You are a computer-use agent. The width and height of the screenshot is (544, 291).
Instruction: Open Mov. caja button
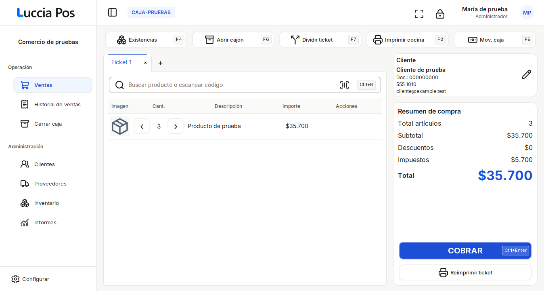[495, 40]
